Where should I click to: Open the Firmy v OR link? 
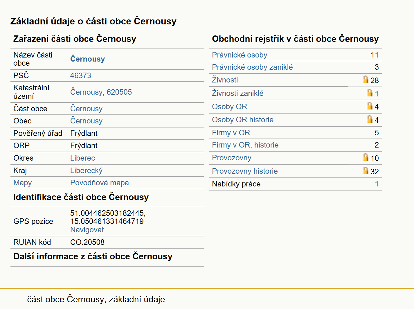coord(231,133)
